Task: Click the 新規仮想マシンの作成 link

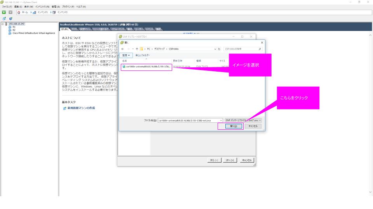Action: point(81,108)
